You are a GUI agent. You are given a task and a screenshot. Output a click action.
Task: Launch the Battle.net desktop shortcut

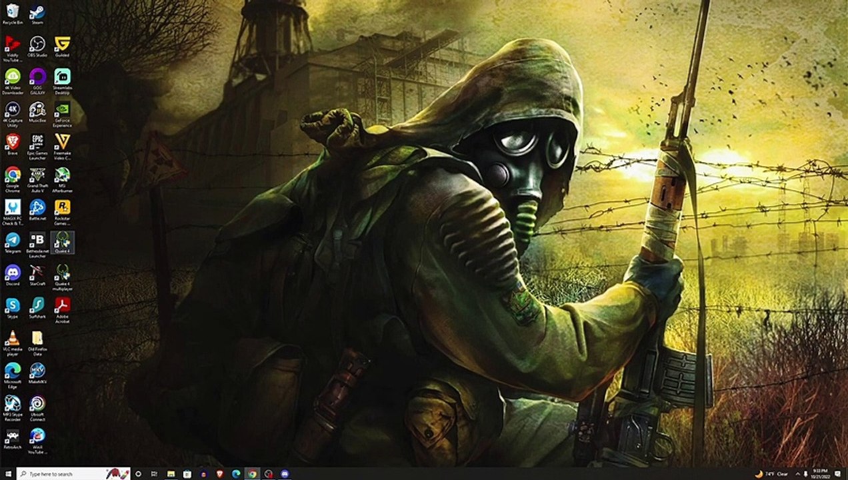[x=37, y=210]
